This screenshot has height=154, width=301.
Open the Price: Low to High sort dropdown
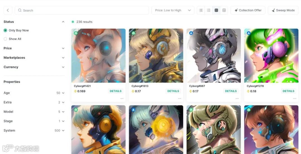(x=173, y=10)
